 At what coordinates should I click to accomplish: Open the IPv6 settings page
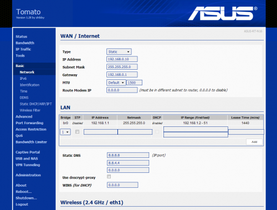point(23,79)
